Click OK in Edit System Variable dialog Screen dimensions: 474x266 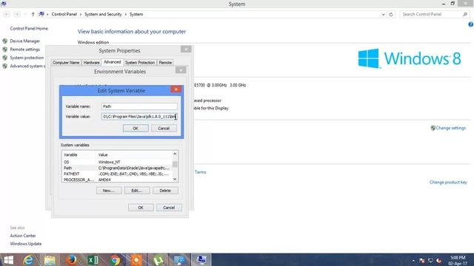click(136, 128)
